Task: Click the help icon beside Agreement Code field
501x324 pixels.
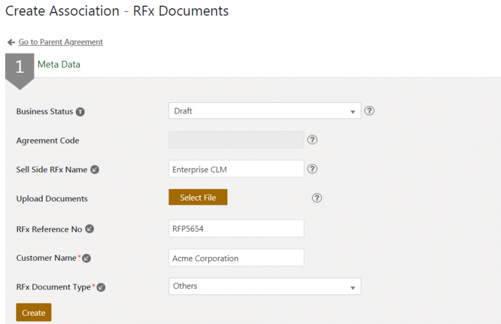Action: tap(312, 140)
